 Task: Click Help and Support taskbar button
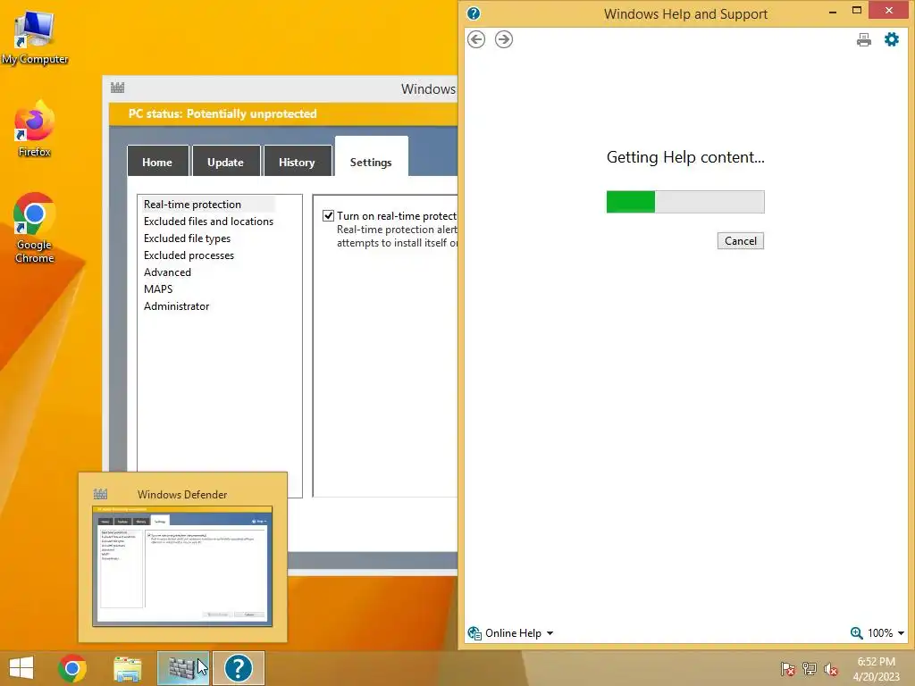pos(239,668)
